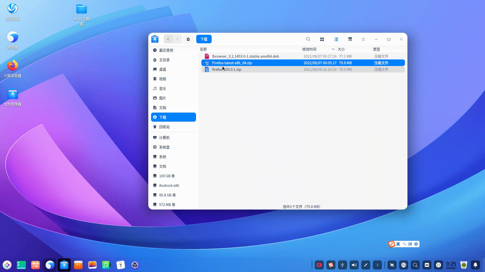Screen dimensions: 485x272
Task: Open the onscreen keyboard icon in tray
Action: (x=427, y=265)
